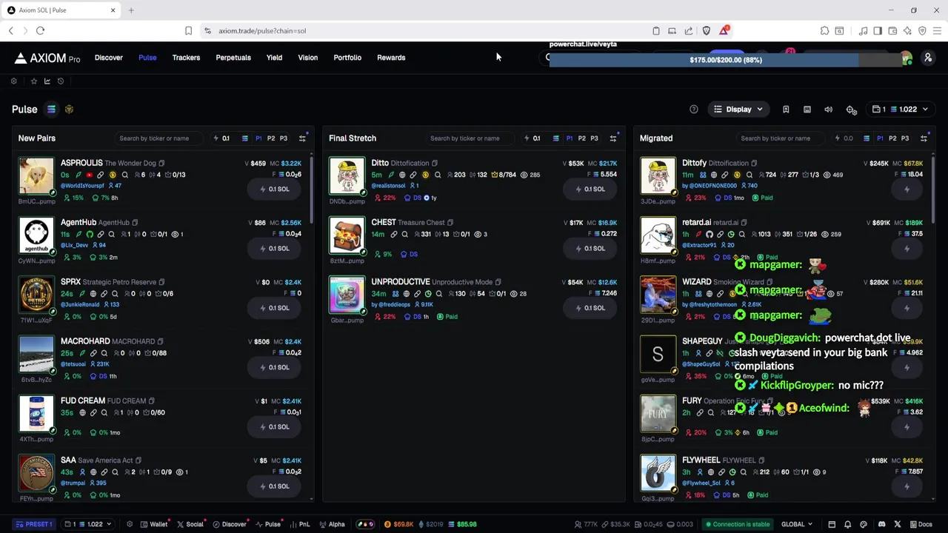The width and height of the screenshot is (948, 533).
Task: Open Final Stretch filter sliders icon
Action: (613, 138)
